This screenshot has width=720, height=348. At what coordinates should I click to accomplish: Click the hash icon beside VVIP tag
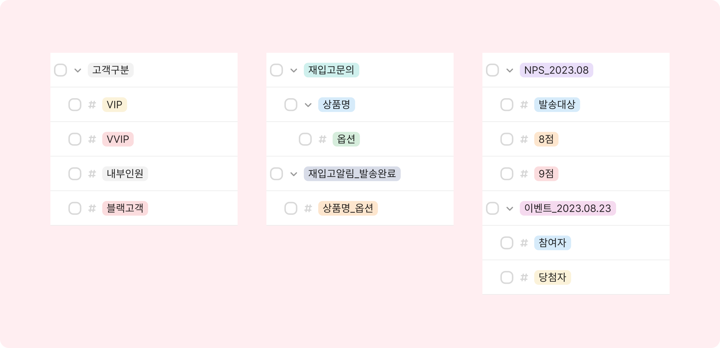coord(92,139)
